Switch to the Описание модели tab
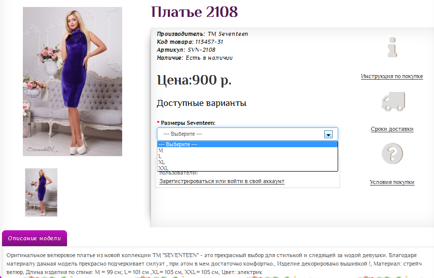 pos(34,238)
